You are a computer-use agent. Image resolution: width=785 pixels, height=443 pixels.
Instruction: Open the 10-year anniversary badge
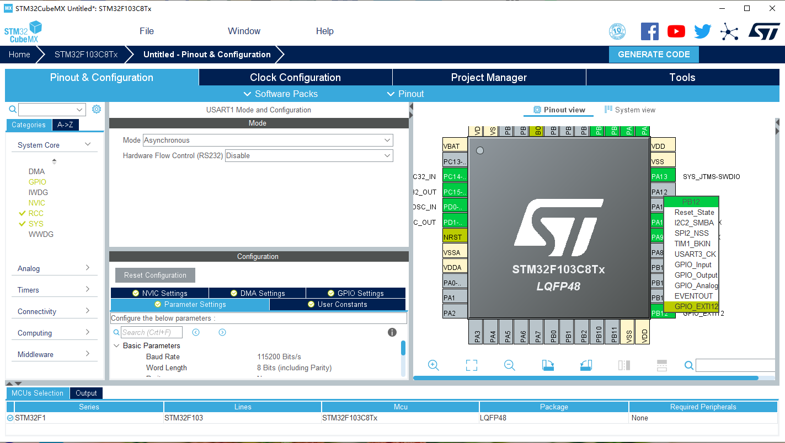[x=617, y=31]
